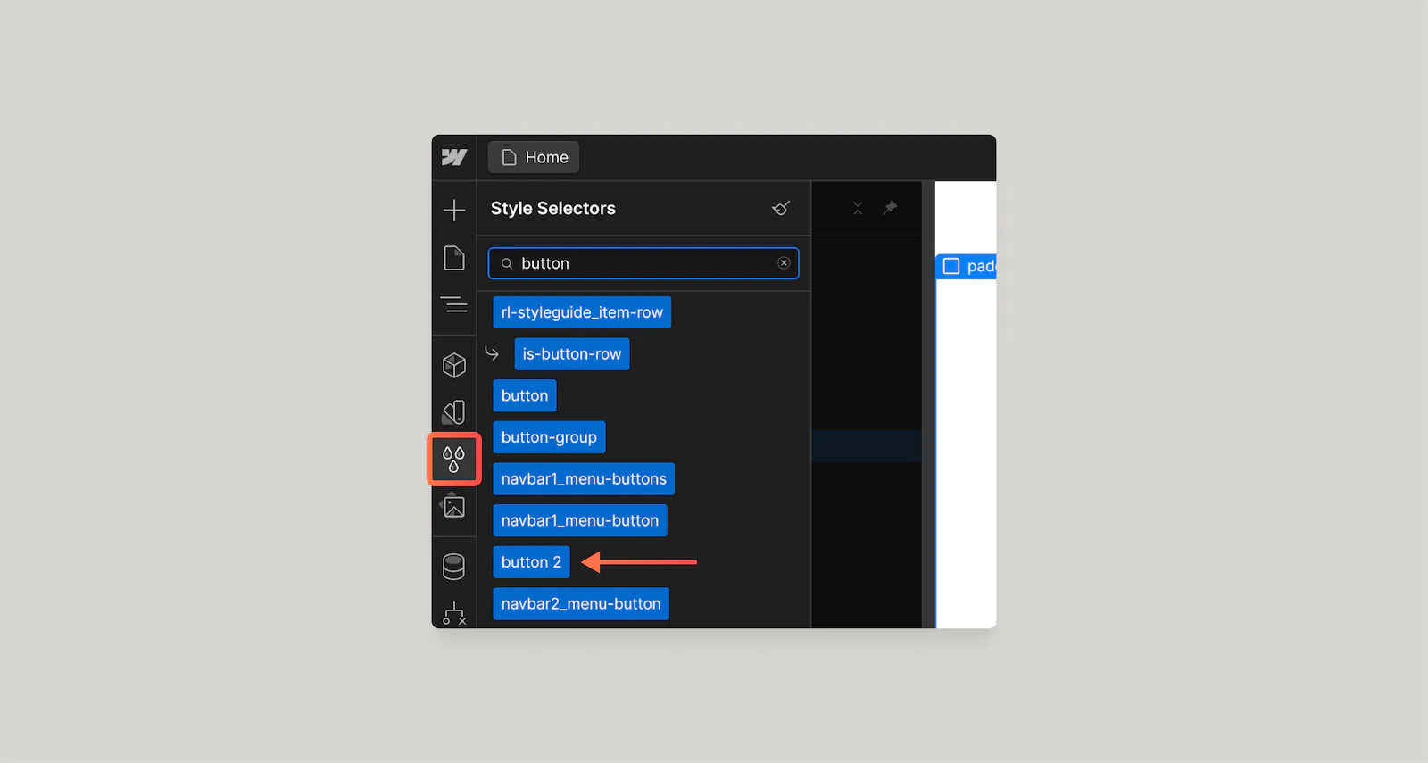The width and height of the screenshot is (1428, 763).
Task: Select the navbar1_menu-button class
Action: pos(580,520)
